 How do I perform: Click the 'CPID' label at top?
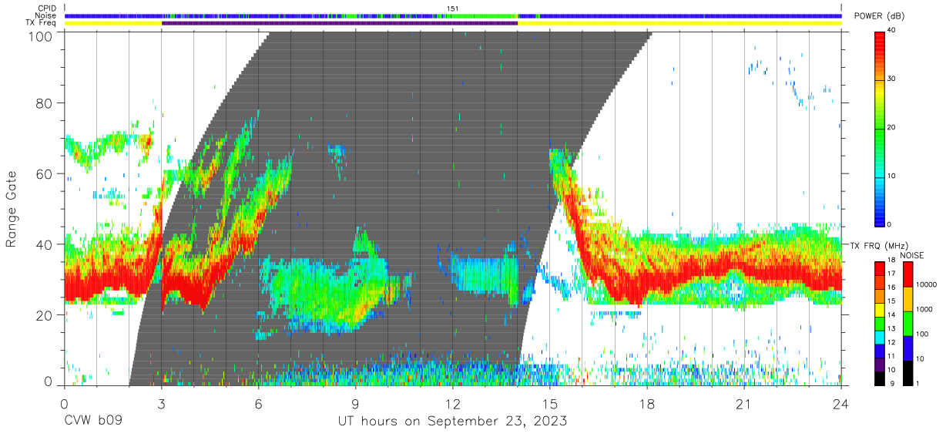(x=48, y=8)
